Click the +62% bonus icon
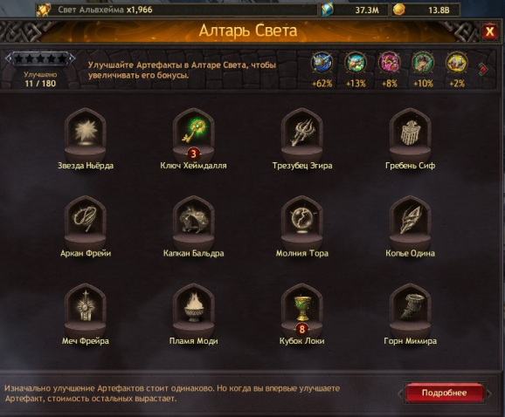Screen dimensions: 505x417 [x=322, y=62]
